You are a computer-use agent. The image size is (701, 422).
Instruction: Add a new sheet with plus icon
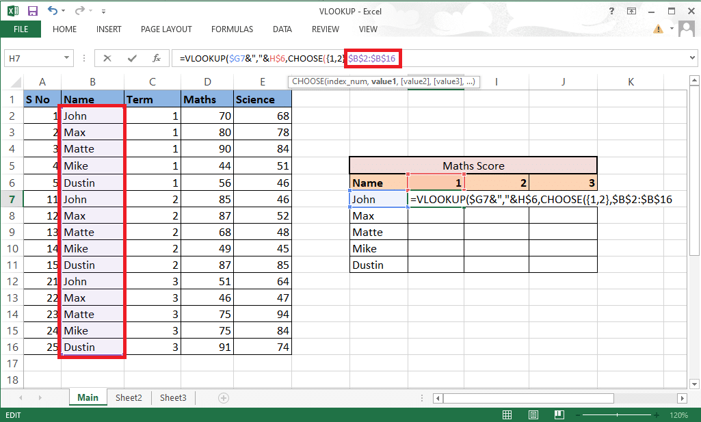pos(223,398)
